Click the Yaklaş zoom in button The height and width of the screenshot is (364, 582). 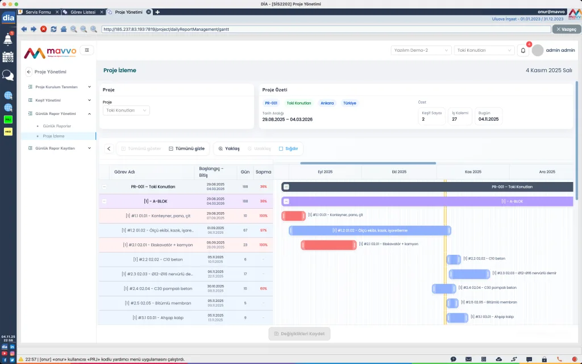tap(229, 148)
